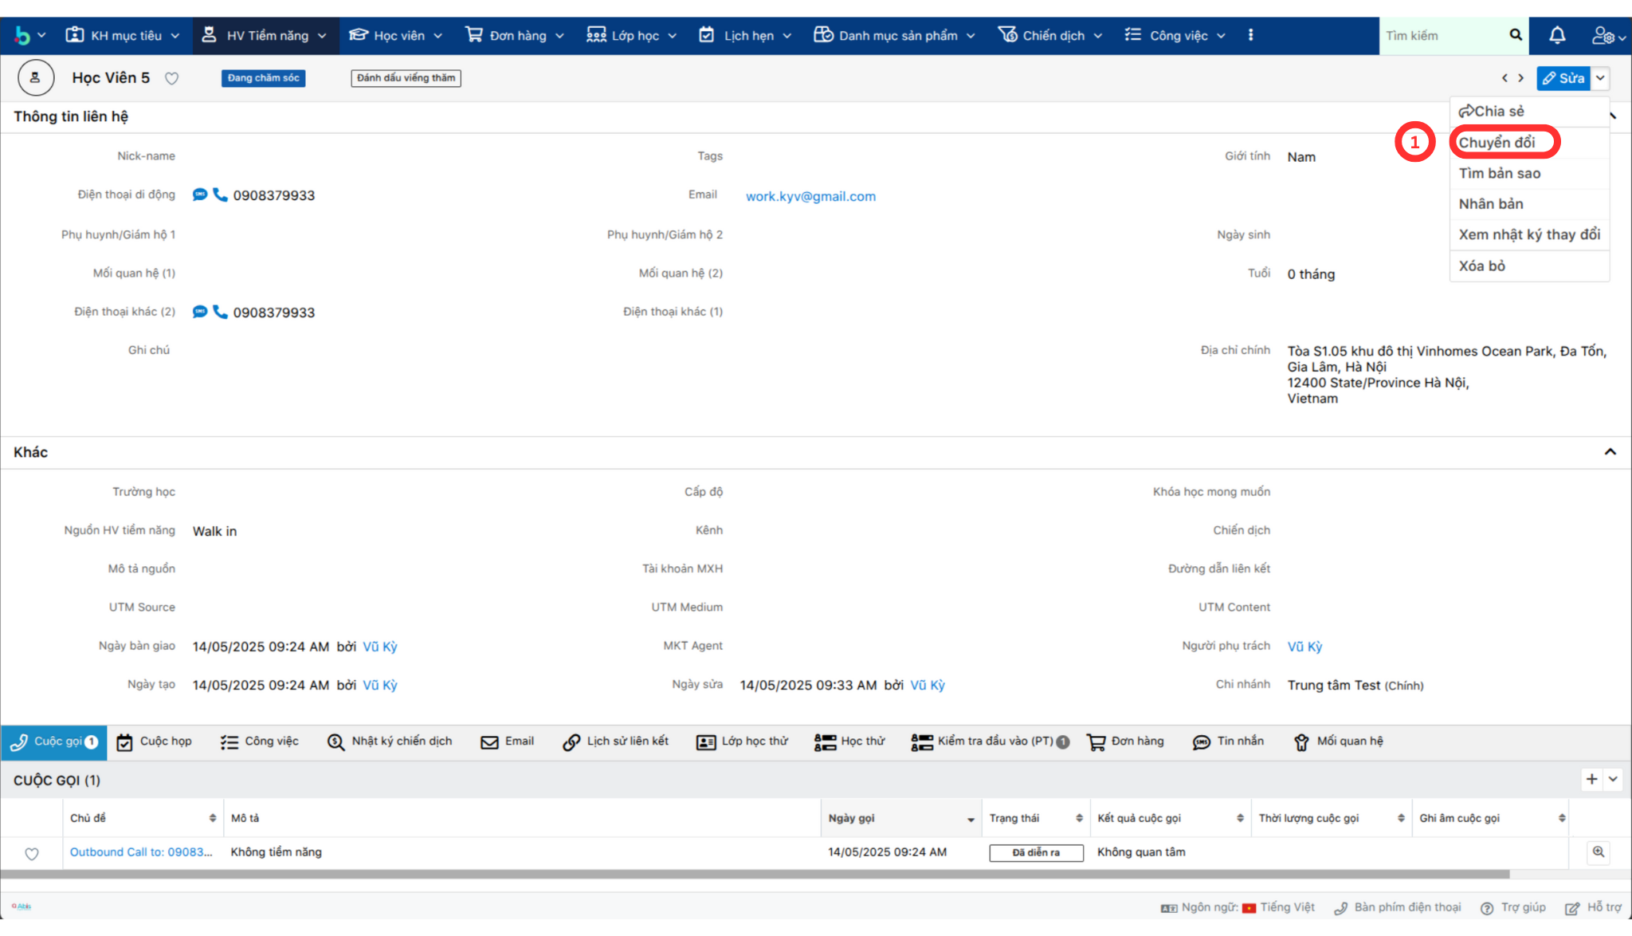Open call detail magnifier icon in row
This screenshot has height=936, width=1632.
pyautogui.click(x=1598, y=851)
